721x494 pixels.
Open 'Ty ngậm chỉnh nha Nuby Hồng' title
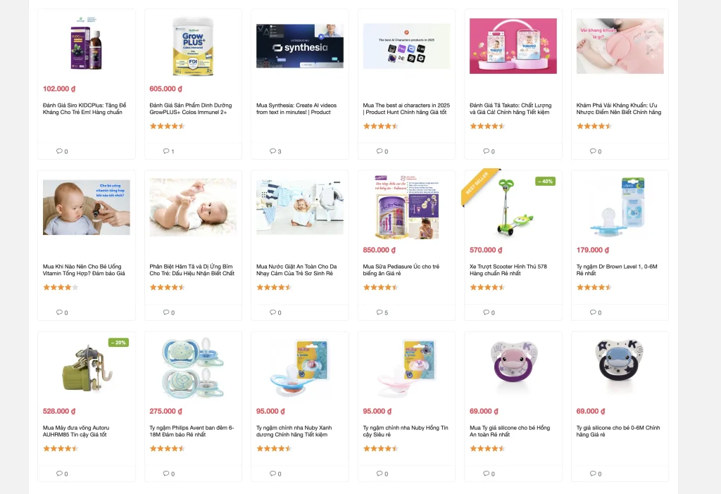pyautogui.click(x=405, y=431)
